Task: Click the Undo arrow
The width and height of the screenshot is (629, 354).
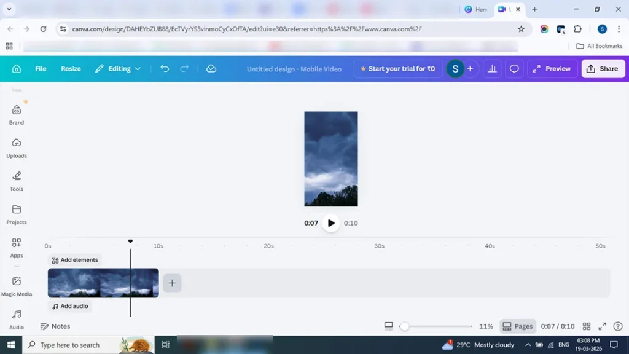Action: [164, 69]
